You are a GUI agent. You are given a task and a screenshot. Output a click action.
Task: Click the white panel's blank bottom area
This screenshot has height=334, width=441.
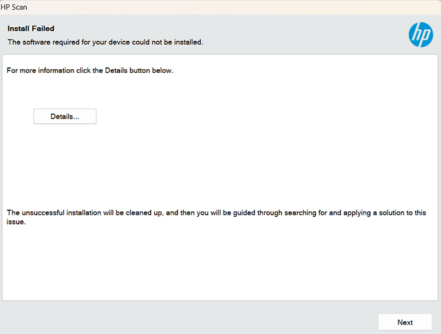click(x=219, y=267)
